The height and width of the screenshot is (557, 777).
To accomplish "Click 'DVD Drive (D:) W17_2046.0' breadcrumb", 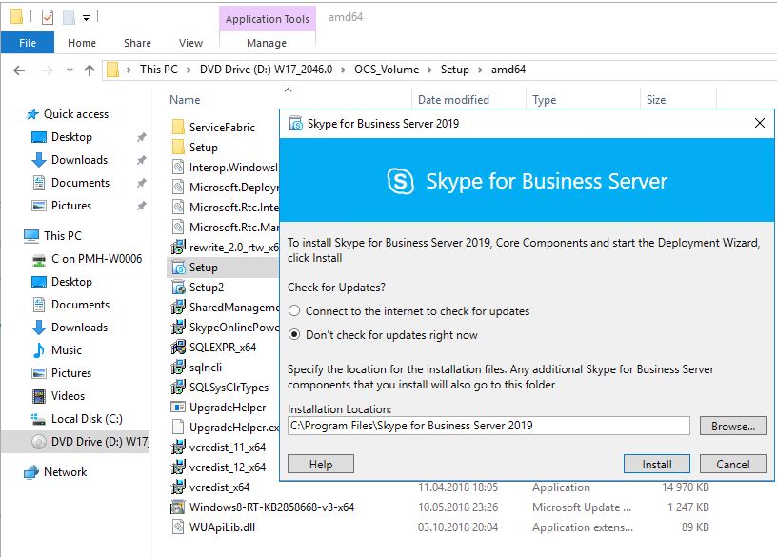I will click(x=266, y=70).
